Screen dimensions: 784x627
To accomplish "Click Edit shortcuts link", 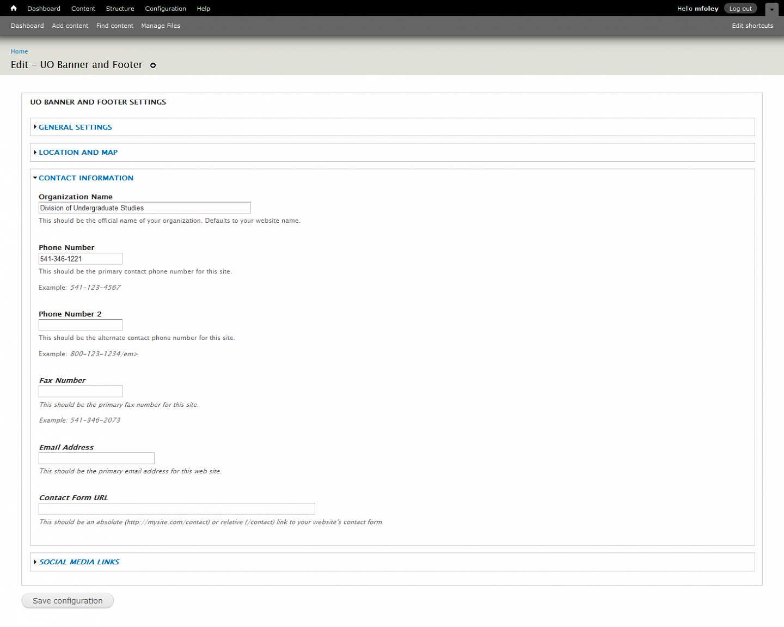I will tap(752, 26).
